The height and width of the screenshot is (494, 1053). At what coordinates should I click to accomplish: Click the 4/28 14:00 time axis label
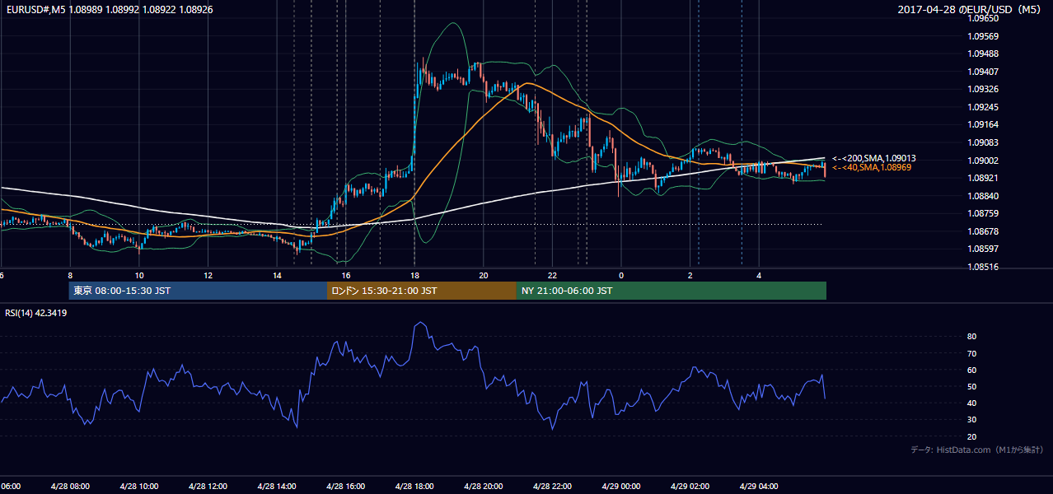(277, 486)
